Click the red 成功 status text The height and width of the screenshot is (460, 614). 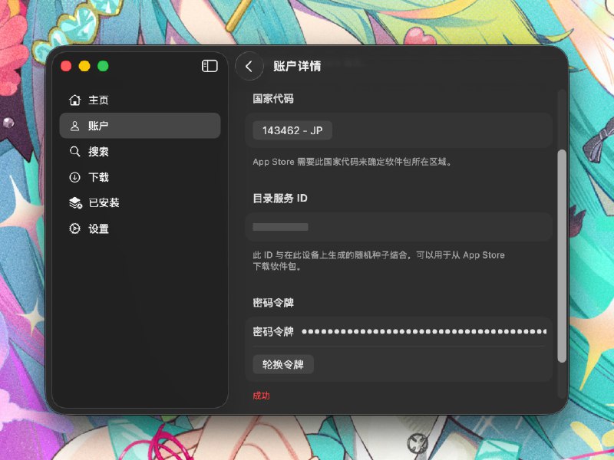(261, 396)
